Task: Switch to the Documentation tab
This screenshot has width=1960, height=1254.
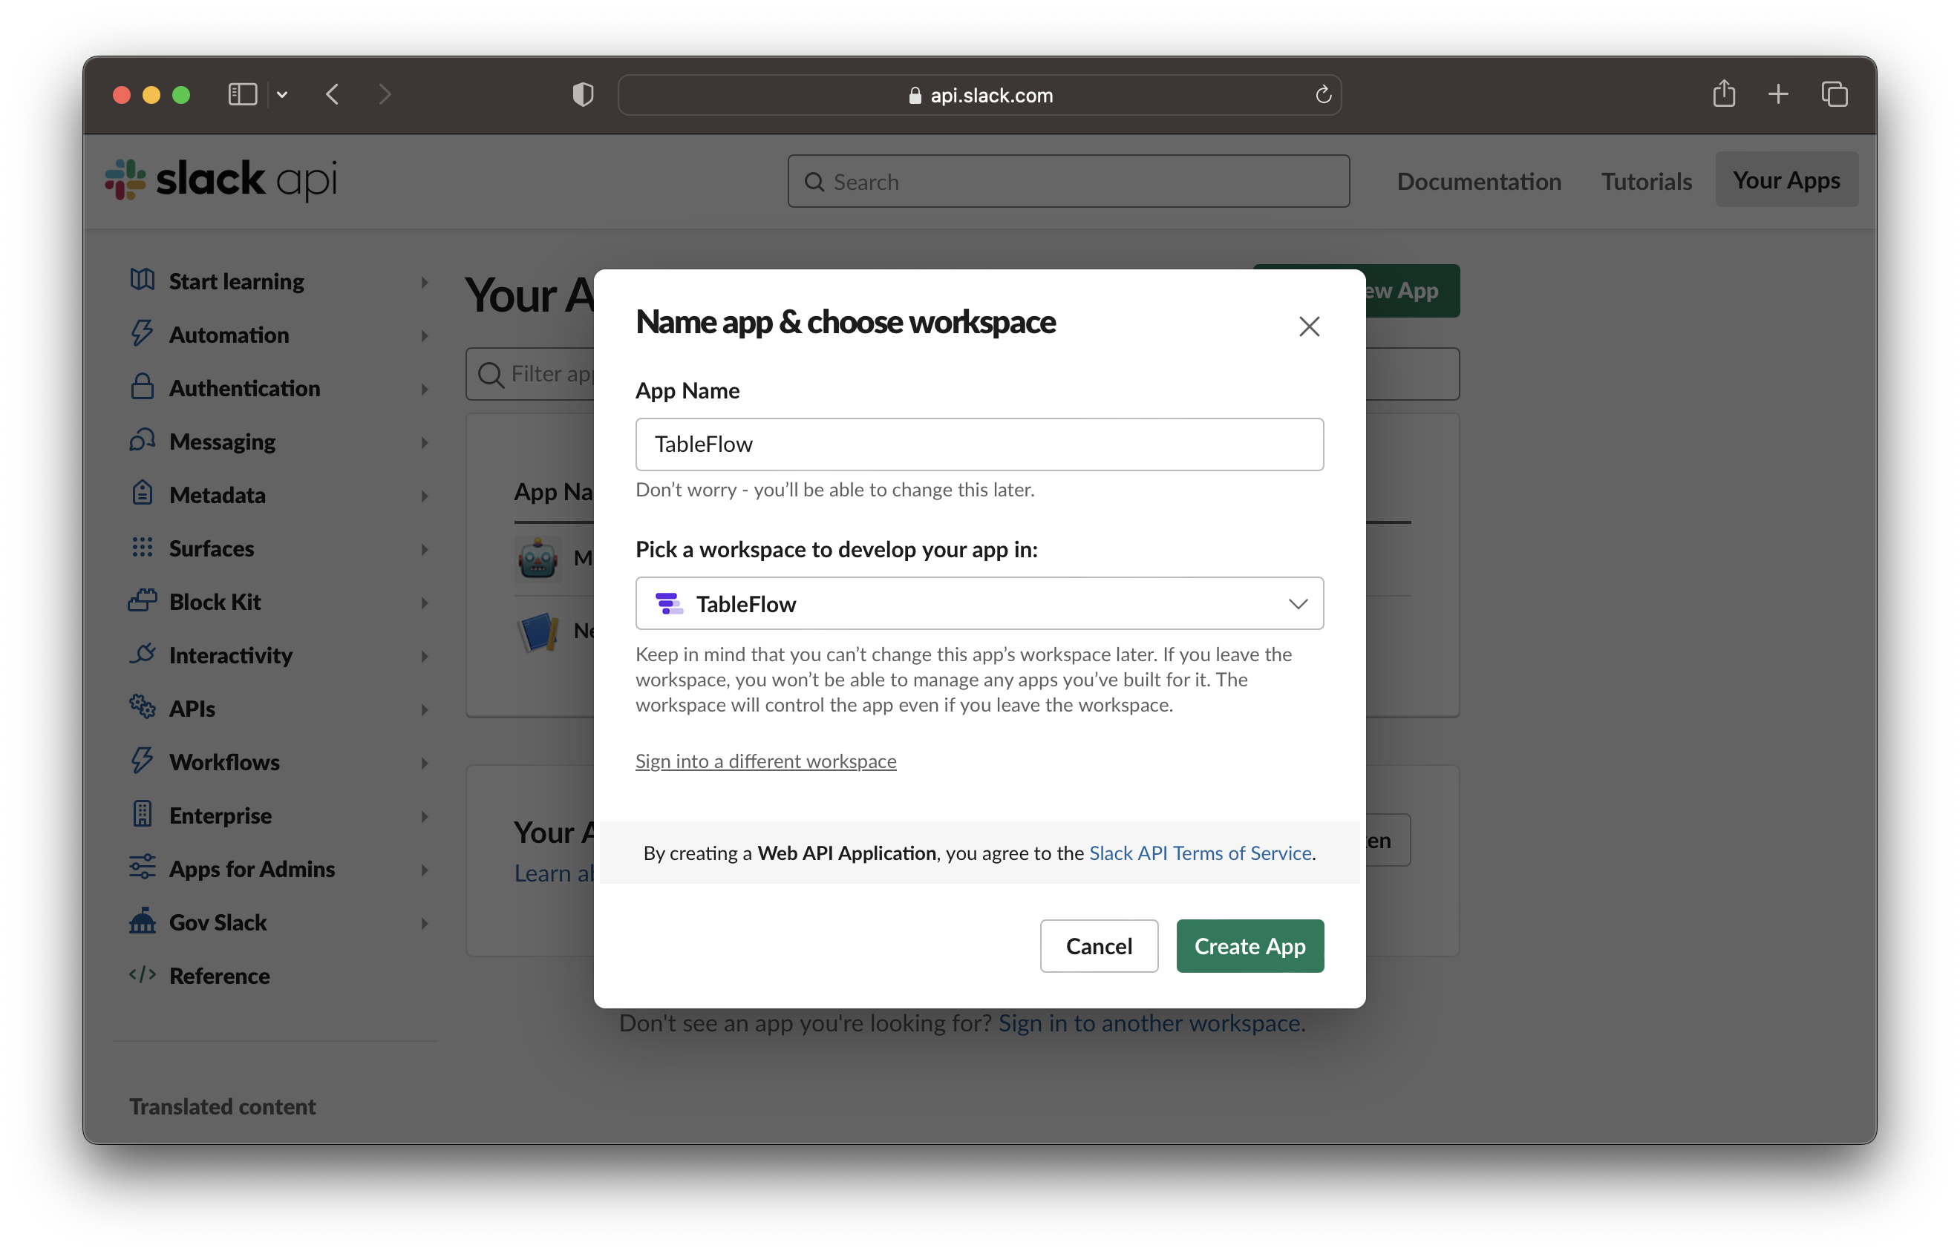Action: (x=1479, y=181)
